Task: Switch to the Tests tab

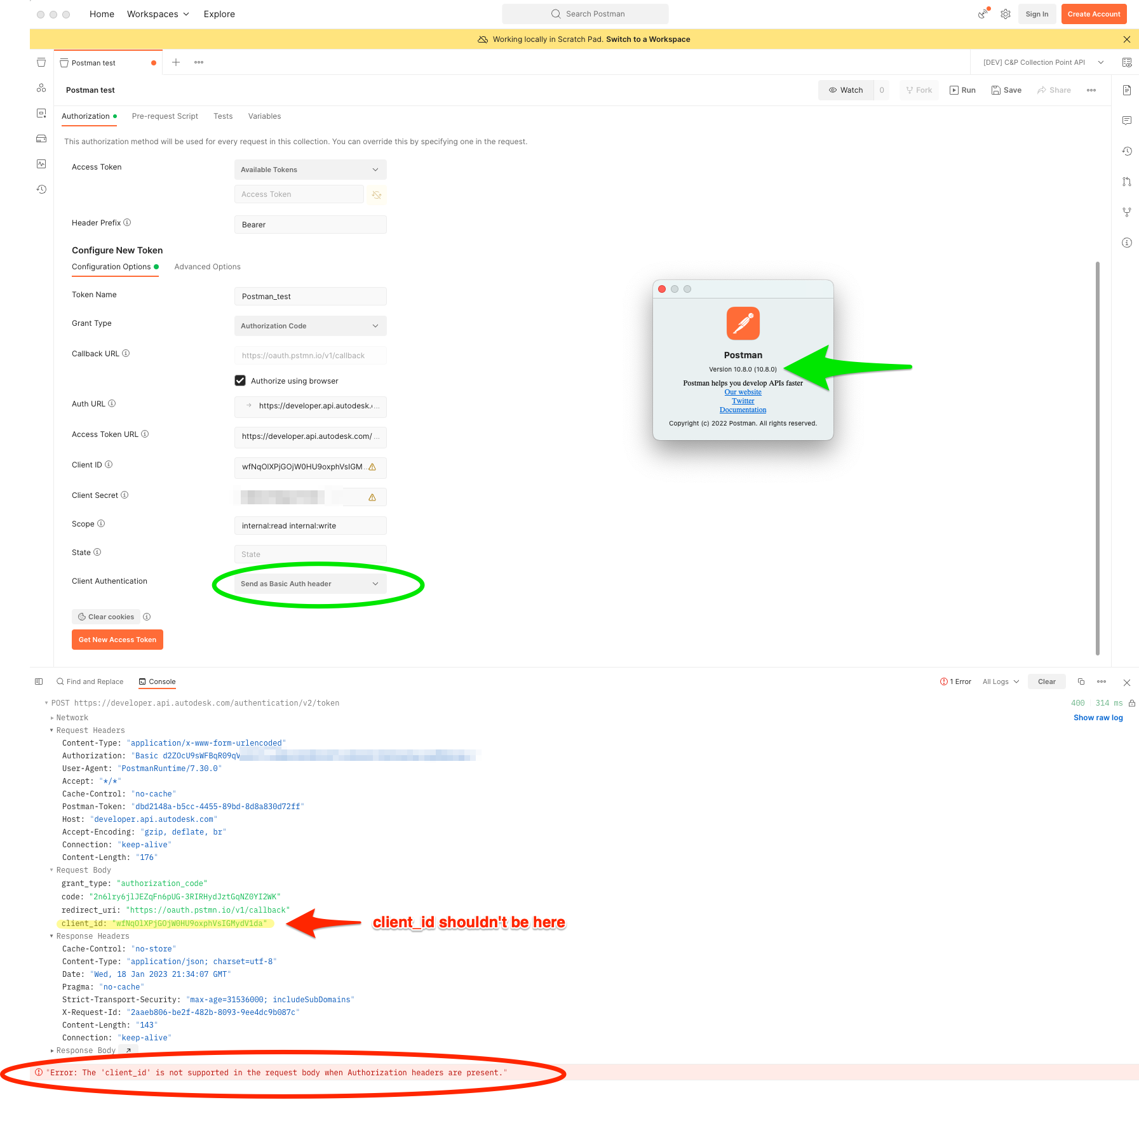Action: click(x=223, y=116)
